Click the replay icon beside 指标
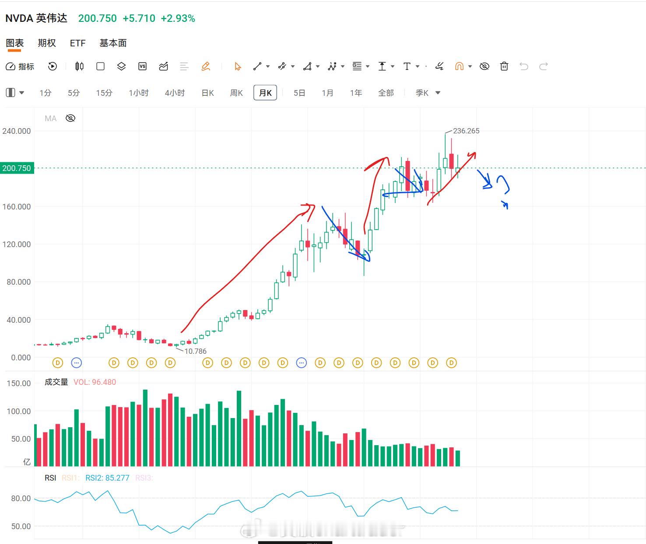The height and width of the screenshot is (544, 646). (53, 66)
